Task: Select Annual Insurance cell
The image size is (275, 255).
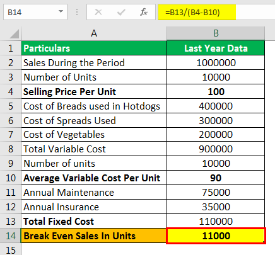Action: click(x=94, y=207)
